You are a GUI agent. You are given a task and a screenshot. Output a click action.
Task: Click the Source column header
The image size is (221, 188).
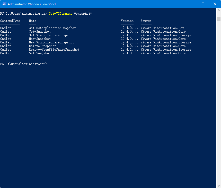click(x=146, y=21)
